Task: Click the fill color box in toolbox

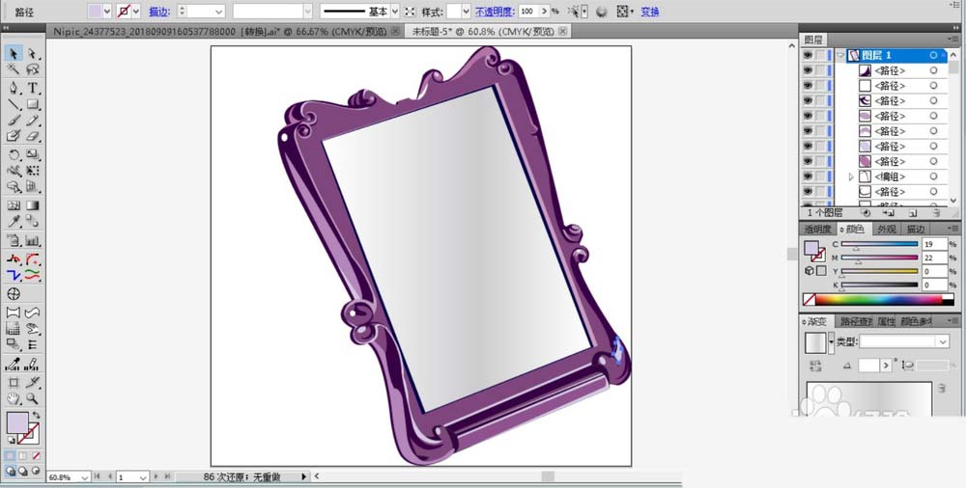Action: pos(16,422)
